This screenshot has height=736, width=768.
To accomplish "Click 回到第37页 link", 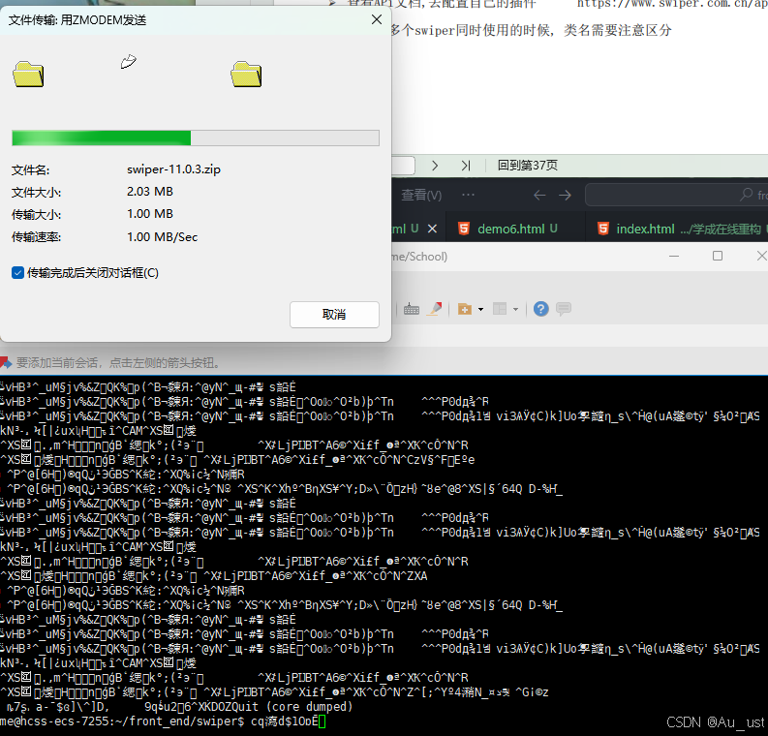I will coord(528,165).
